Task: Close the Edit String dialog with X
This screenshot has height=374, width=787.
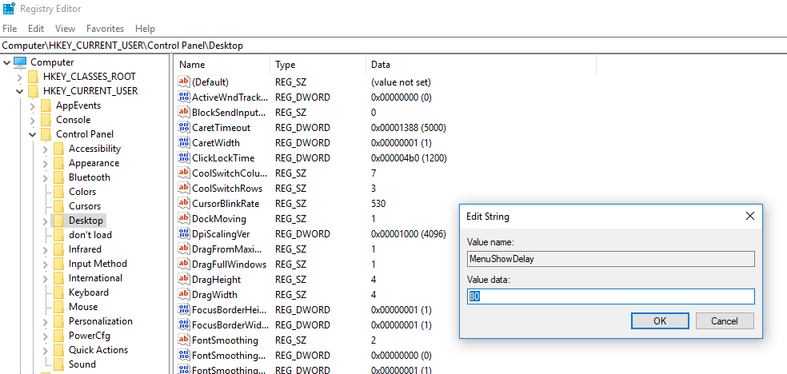Action: 750,216
